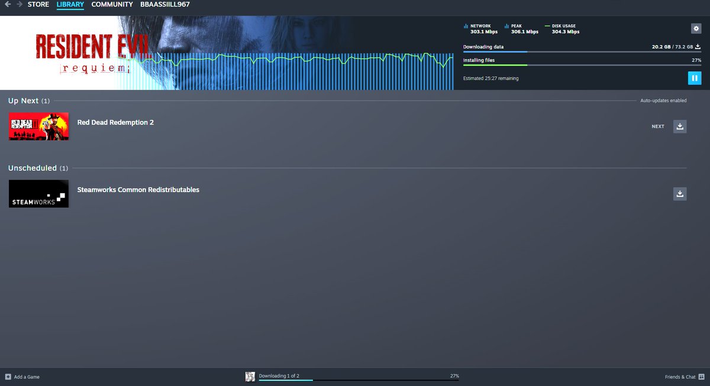Open the LIBRARY tab
Viewport: 710px width, 386px height.
click(x=70, y=5)
